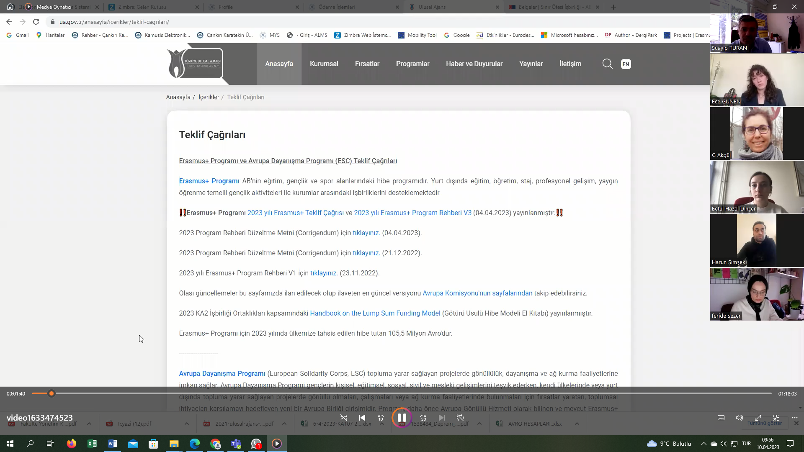
Task: Toggle repeat in media player
Action: (x=460, y=418)
